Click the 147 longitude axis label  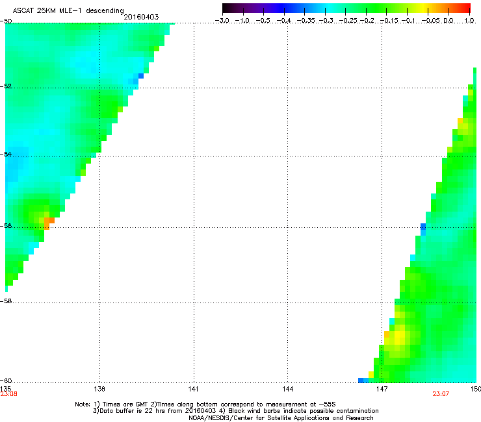[382, 389]
